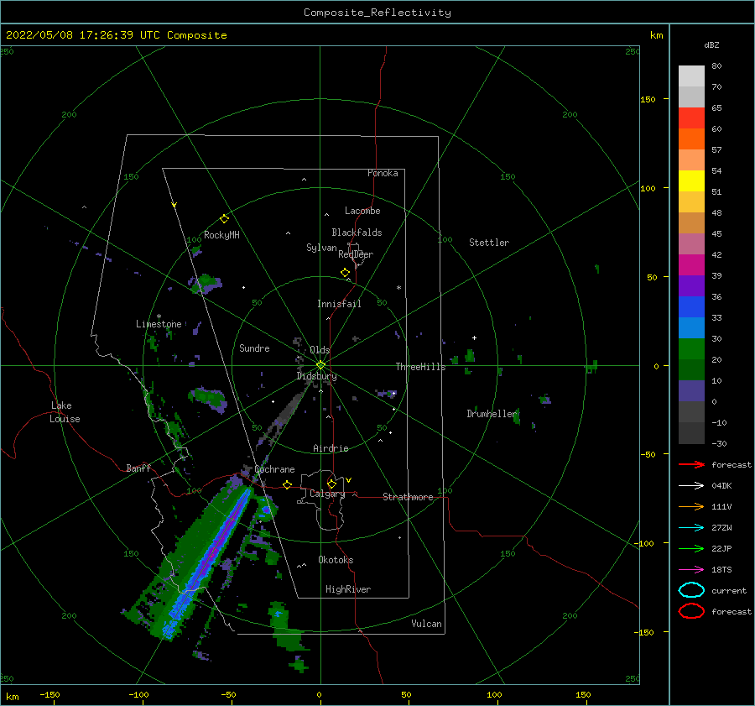Click the Lake Louise label
This screenshot has height=706, width=755.
[65, 412]
